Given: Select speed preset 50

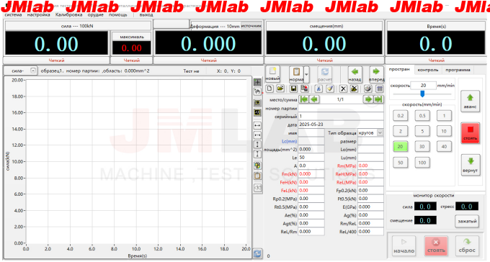Looking at the screenshot, I should [x=401, y=163].
